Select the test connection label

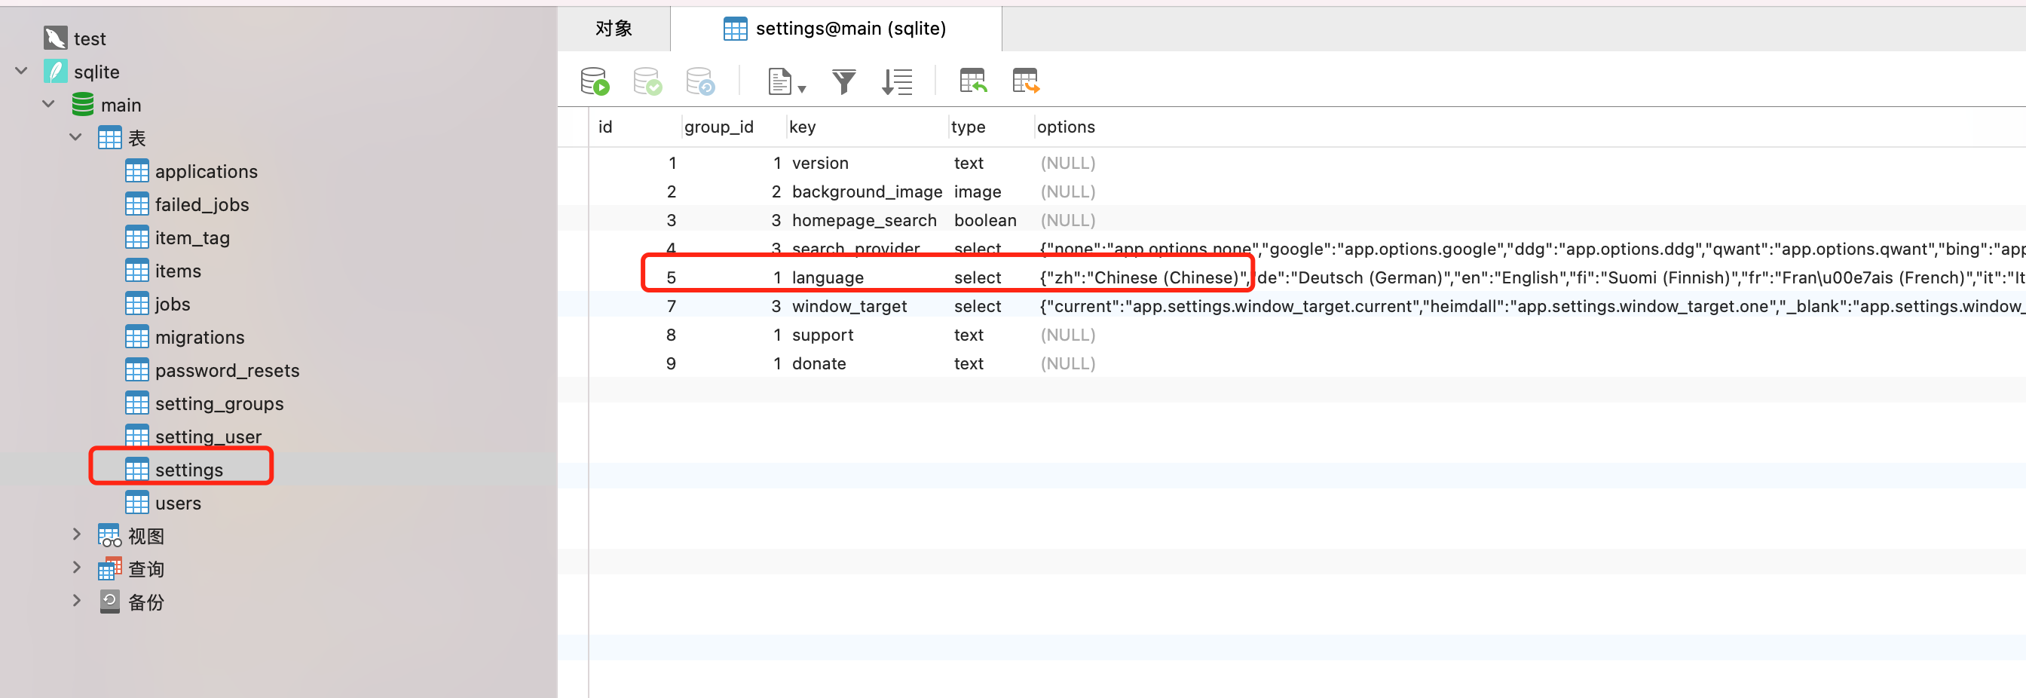click(90, 38)
